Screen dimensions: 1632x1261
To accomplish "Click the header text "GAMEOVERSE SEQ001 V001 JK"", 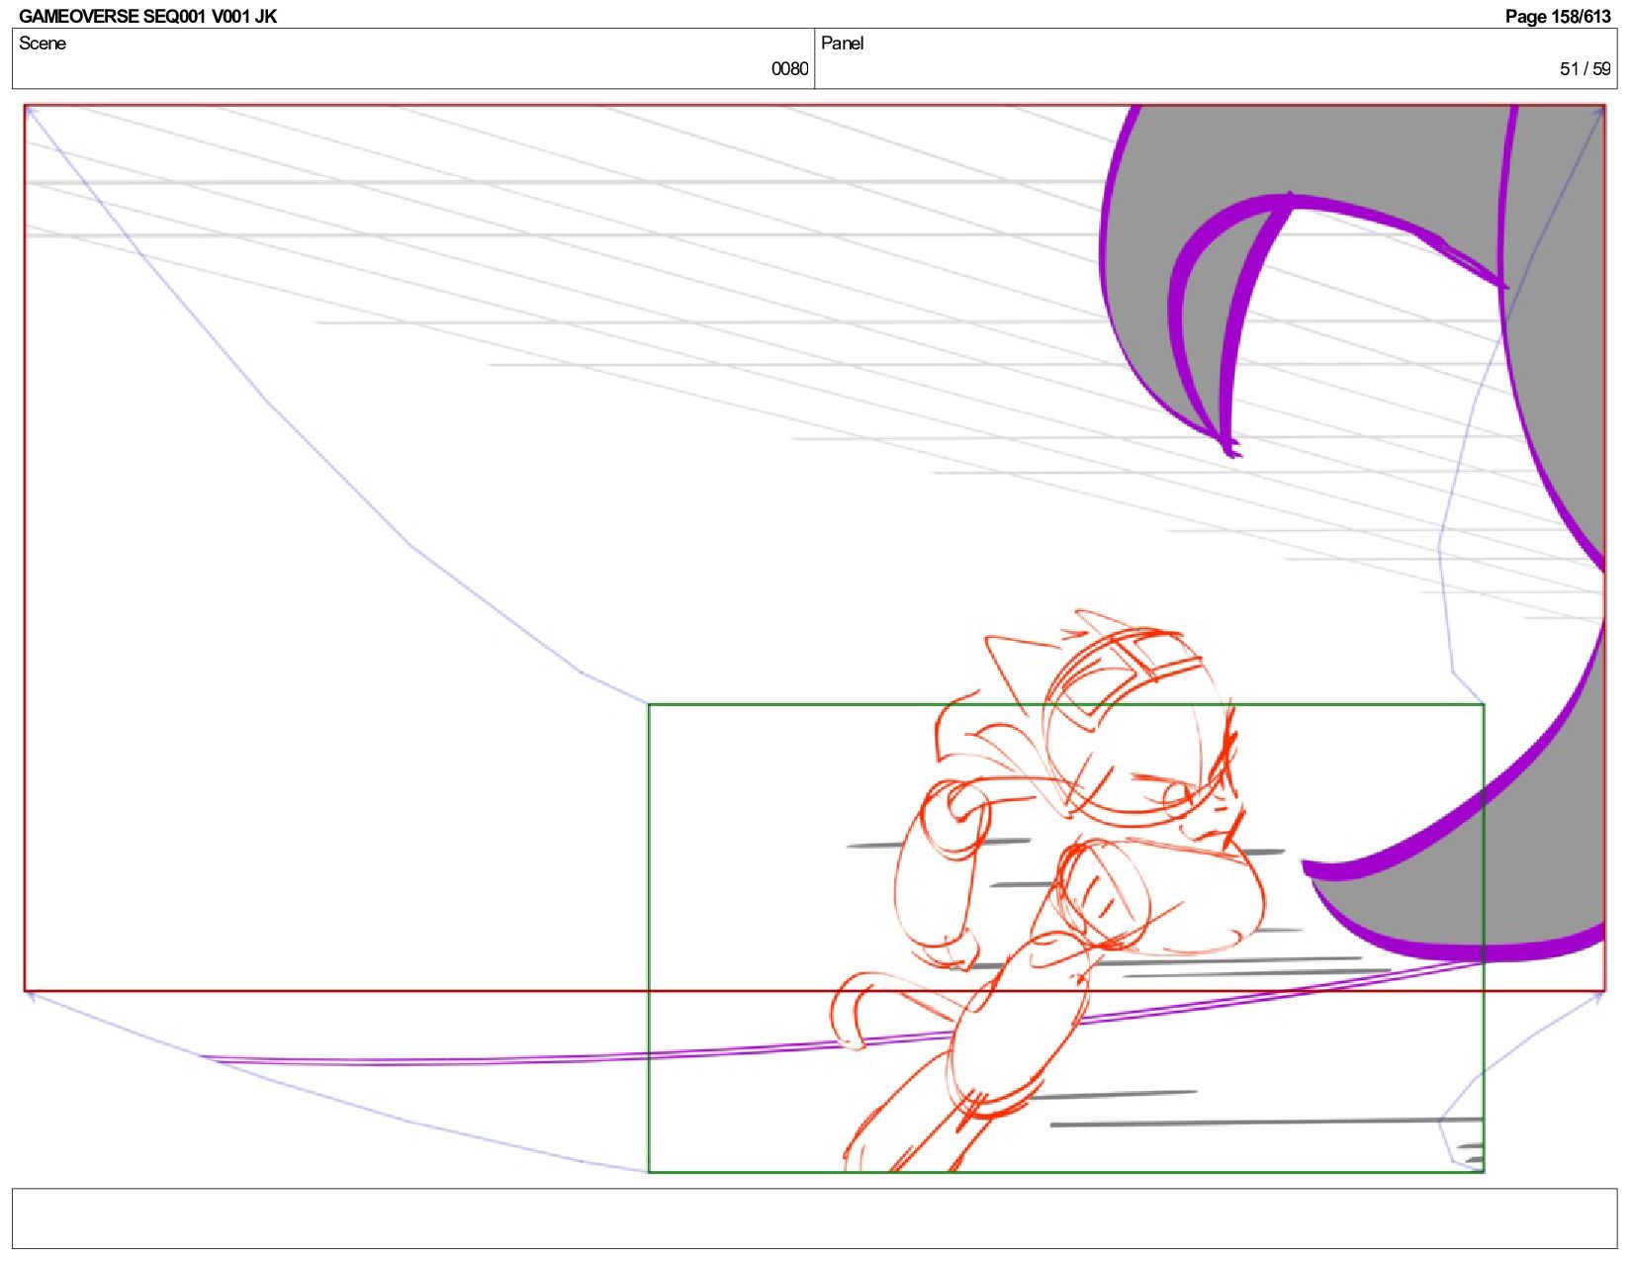I will [x=147, y=16].
